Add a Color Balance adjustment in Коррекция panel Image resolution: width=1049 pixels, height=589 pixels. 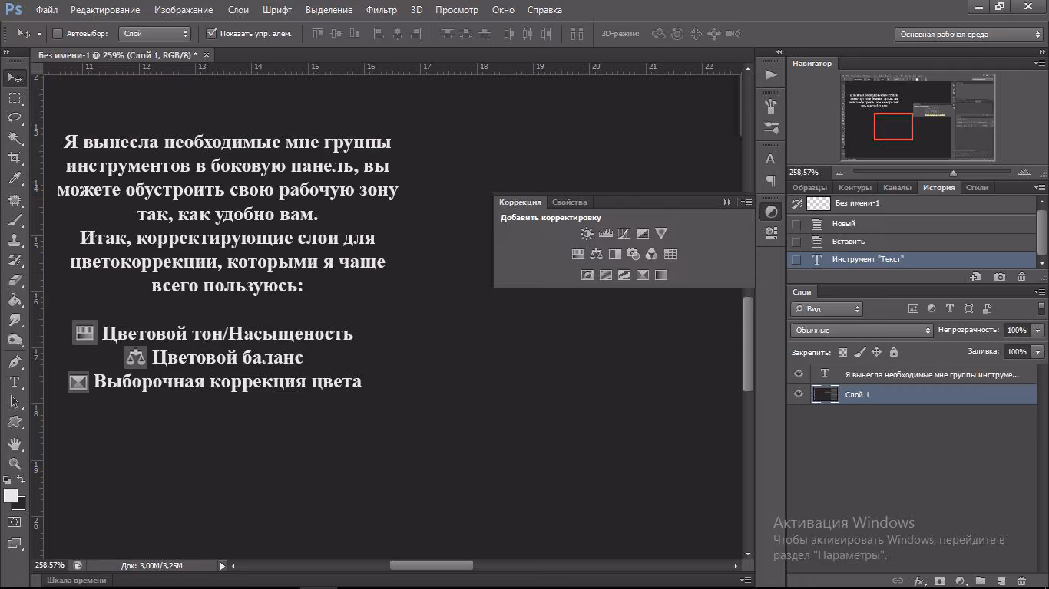pyautogui.click(x=597, y=255)
